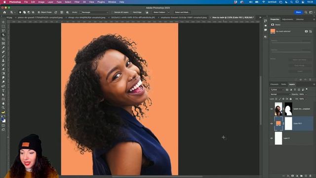Open the search icon beside Share
This screenshot has height=178, width=316.
click(x=306, y=12)
